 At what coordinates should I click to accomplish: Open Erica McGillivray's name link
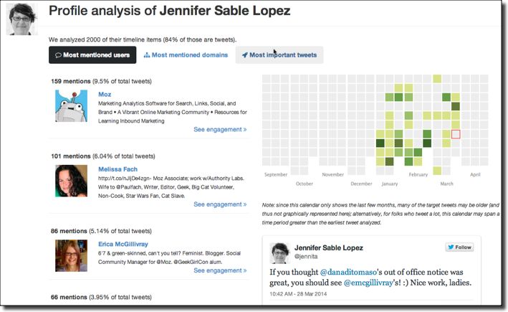point(122,243)
